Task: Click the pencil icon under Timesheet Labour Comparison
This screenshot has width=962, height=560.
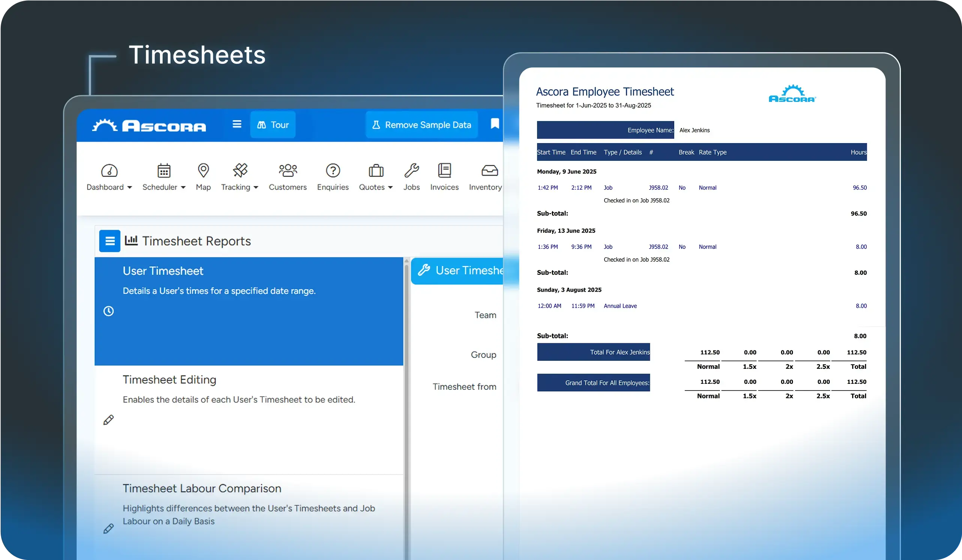Action: tap(108, 528)
